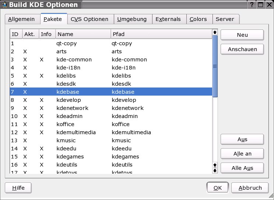Confirm with the OK button

[218, 188]
